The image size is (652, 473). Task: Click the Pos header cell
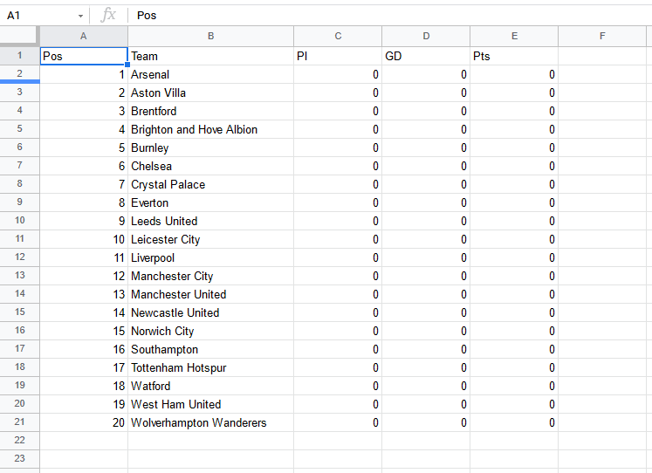tap(84, 56)
